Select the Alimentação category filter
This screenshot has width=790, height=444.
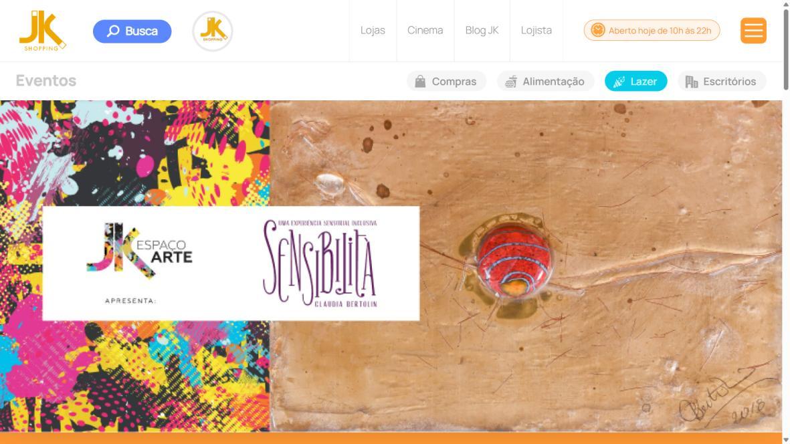point(546,81)
